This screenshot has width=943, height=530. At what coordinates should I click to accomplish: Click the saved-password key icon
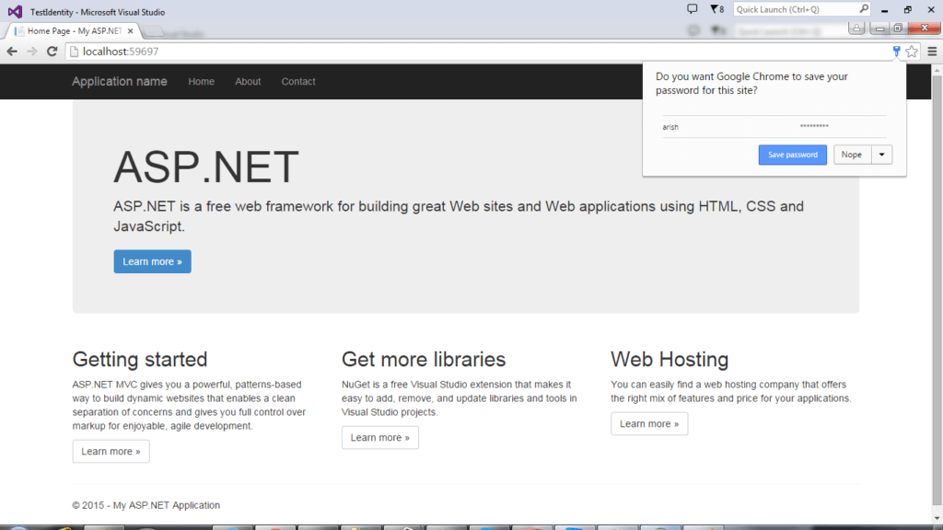tap(896, 52)
